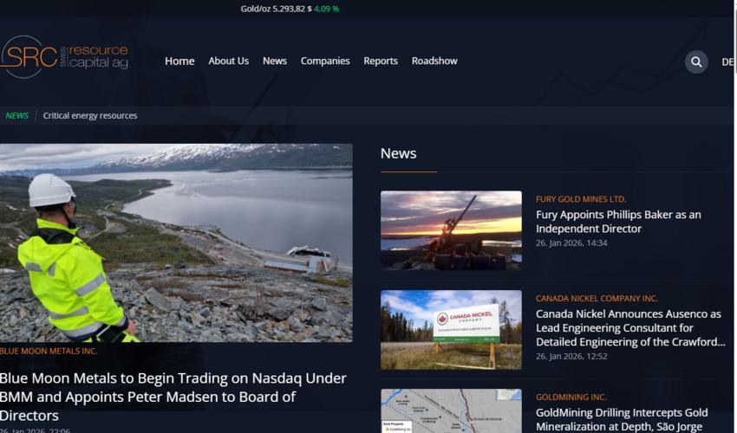Click the GOLDMINING INC. label

pyautogui.click(x=571, y=397)
